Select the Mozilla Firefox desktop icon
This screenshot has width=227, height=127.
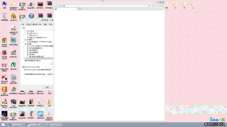(4, 55)
